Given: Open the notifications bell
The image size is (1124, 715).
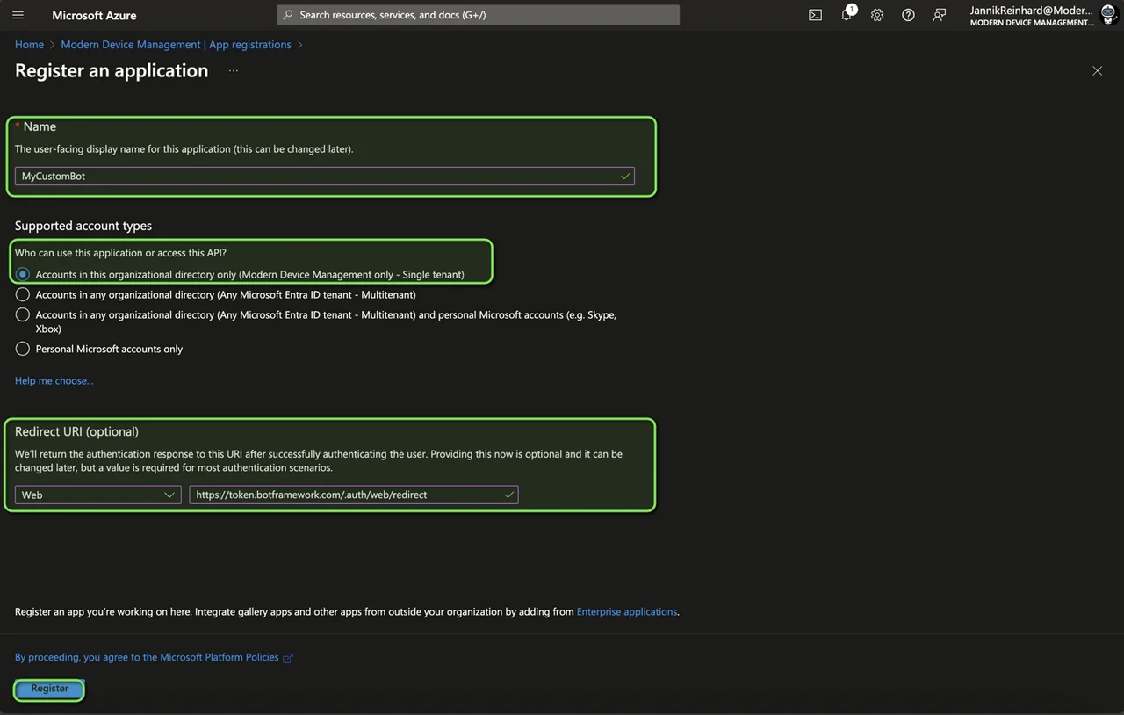Looking at the screenshot, I should pos(847,15).
